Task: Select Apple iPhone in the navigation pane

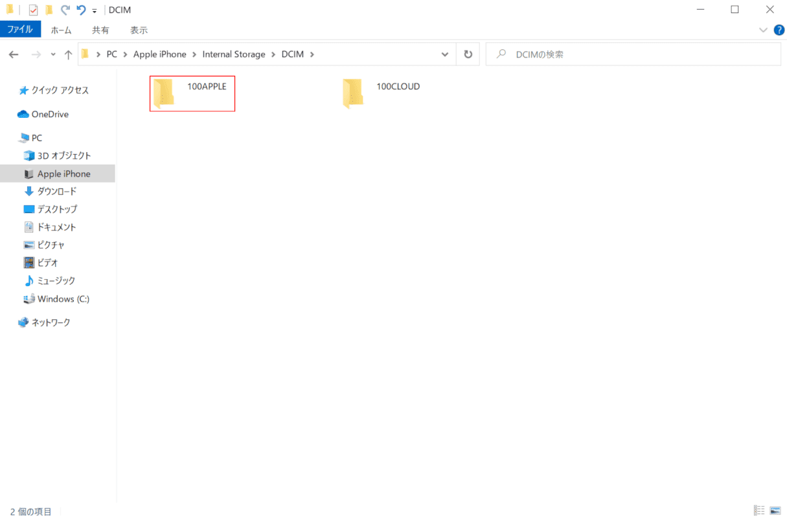Action: [x=58, y=174]
